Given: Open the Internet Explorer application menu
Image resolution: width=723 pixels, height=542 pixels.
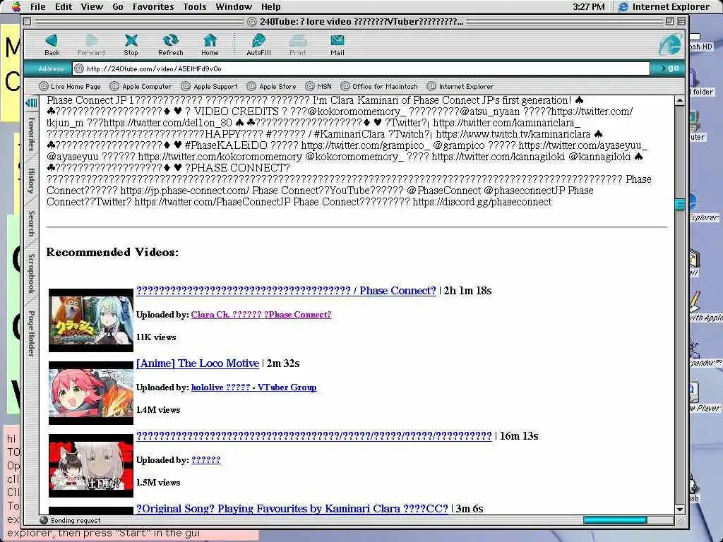Looking at the screenshot, I should [x=664, y=6].
